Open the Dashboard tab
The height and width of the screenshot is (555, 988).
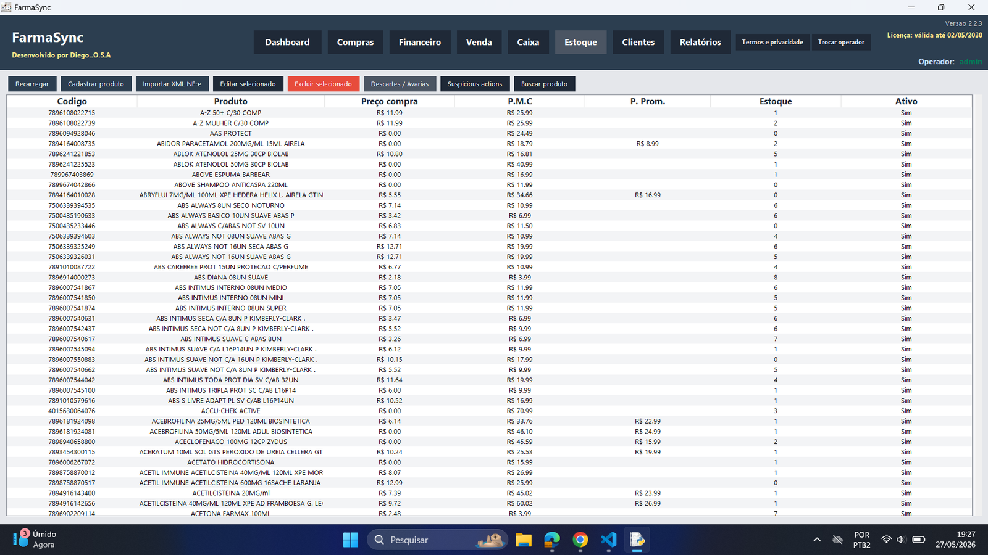pyautogui.click(x=287, y=42)
